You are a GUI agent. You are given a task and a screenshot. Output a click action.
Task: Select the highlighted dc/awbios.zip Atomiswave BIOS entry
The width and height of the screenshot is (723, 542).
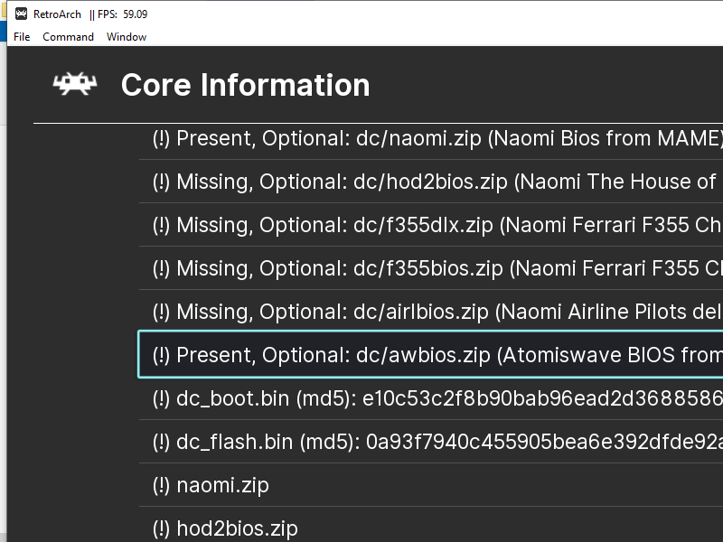click(x=431, y=354)
